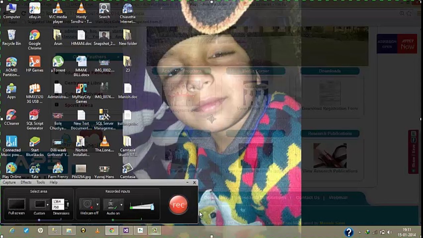Open Norton Installation folder

pyautogui.click(x=81, y=146)
